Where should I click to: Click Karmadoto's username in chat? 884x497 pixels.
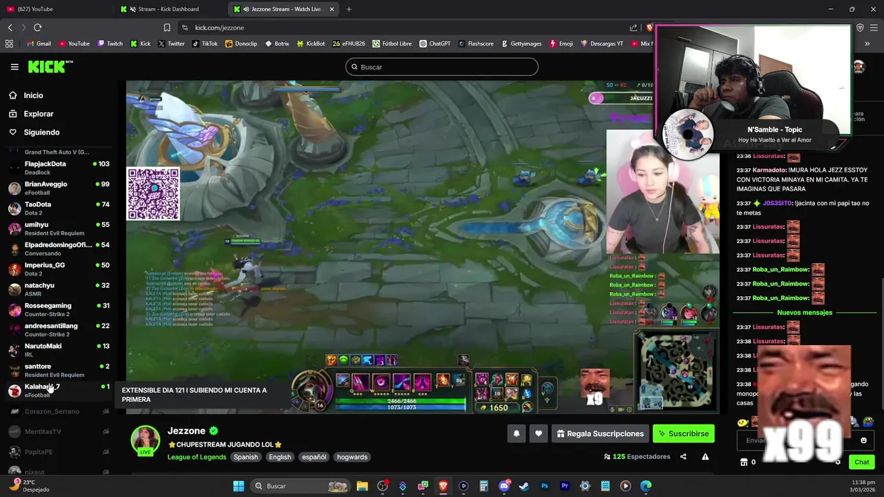769,170
